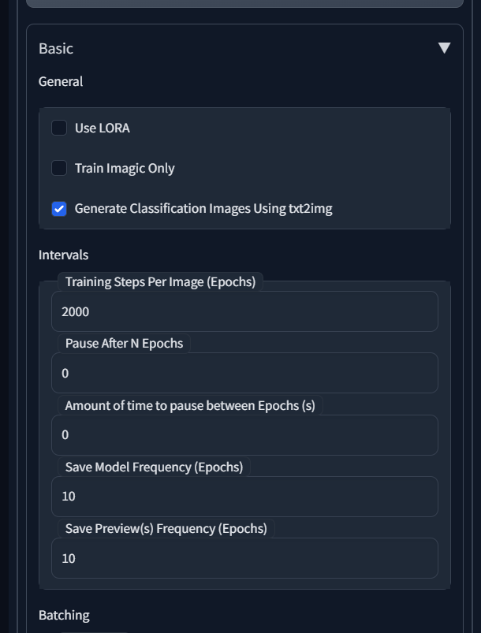
Task: Click the Training Steps Per Image value field
Action: (x=244, y=311)
